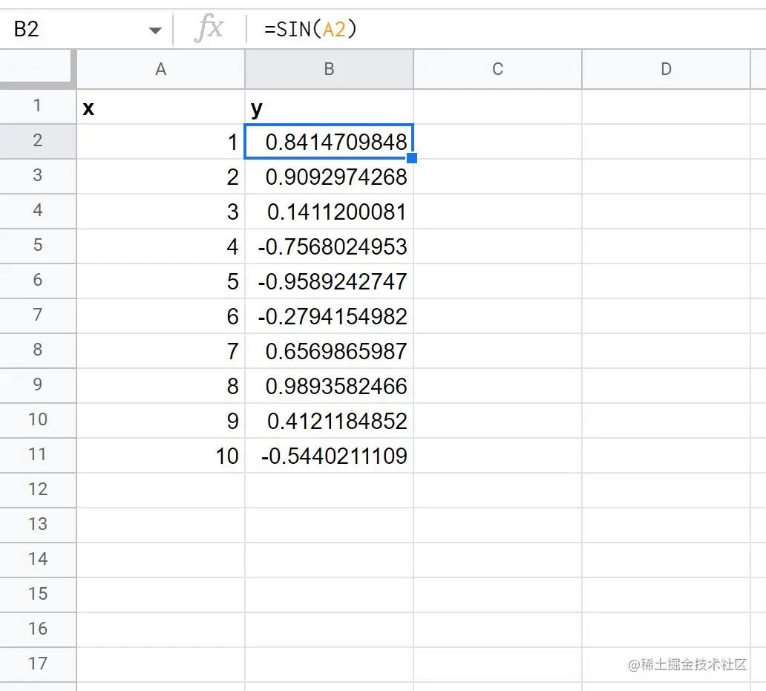Screen dimensions: 766x691
Task: Select row 11 header
Action: click(38, 455)
